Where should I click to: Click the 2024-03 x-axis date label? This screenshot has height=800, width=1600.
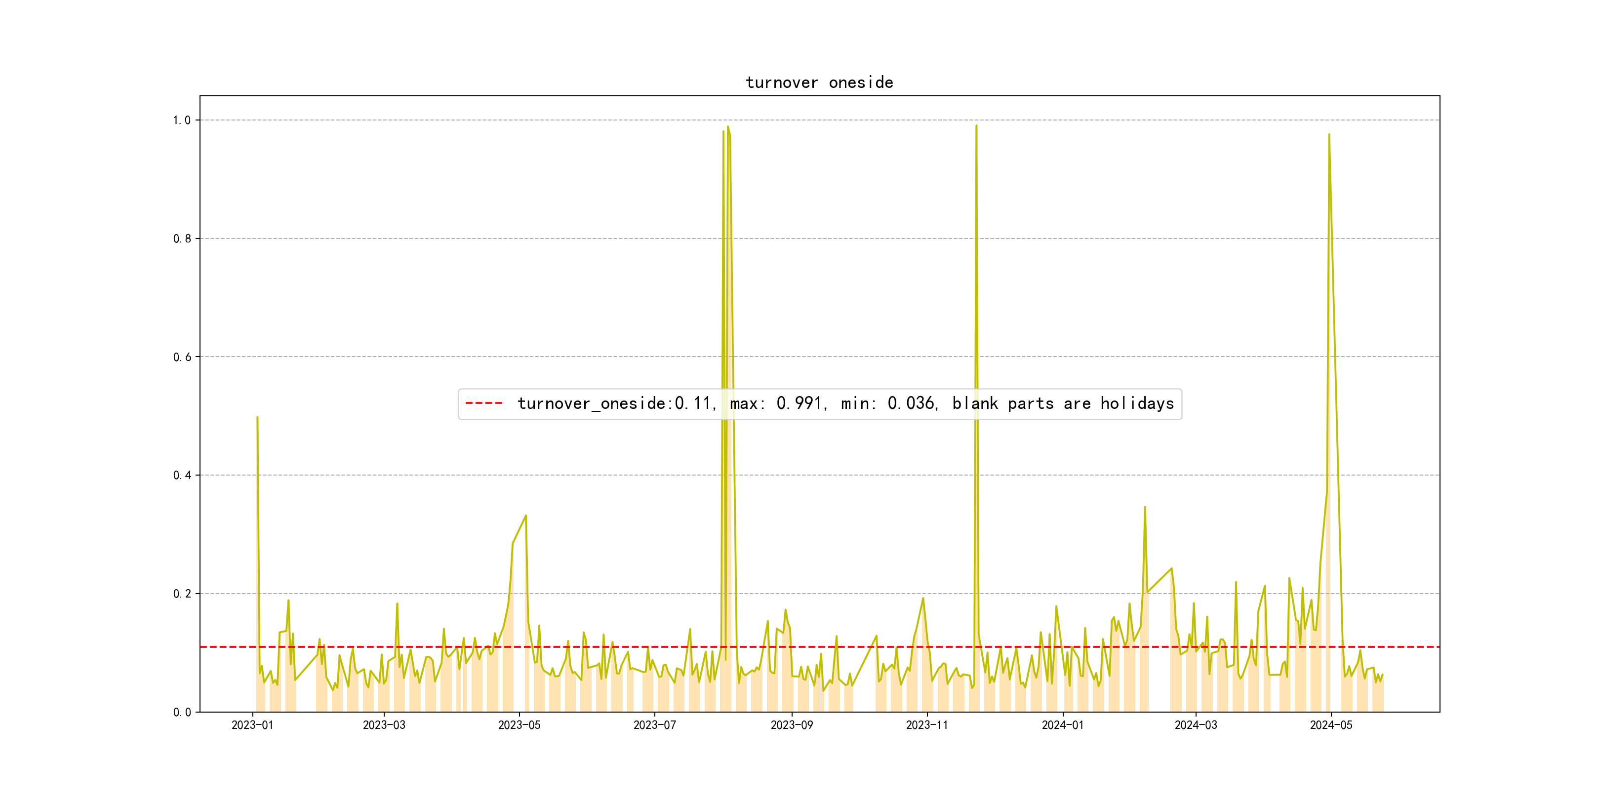[1196, 725]
